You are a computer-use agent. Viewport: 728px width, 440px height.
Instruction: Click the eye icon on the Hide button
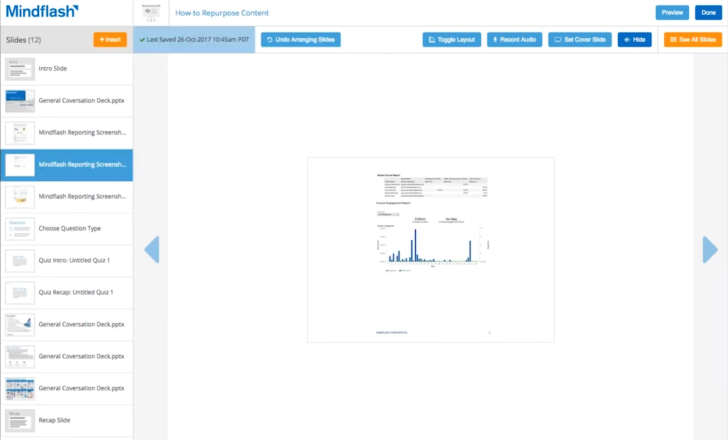coord(627,39)
